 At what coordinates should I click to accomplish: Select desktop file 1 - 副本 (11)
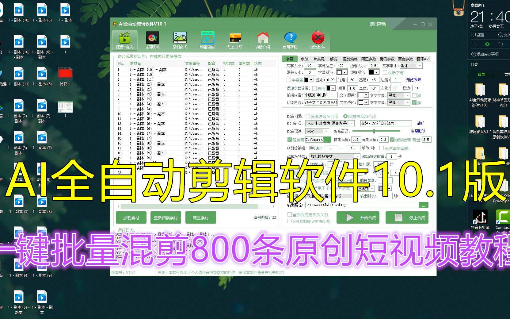click(x=19, y=76)
